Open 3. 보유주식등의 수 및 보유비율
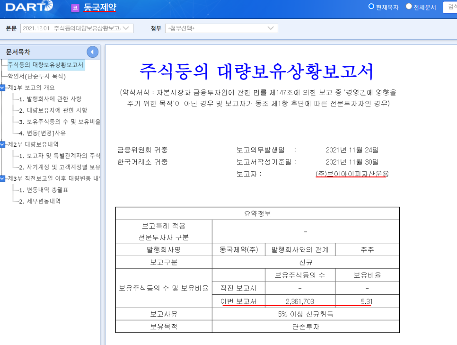 point(60,122)
